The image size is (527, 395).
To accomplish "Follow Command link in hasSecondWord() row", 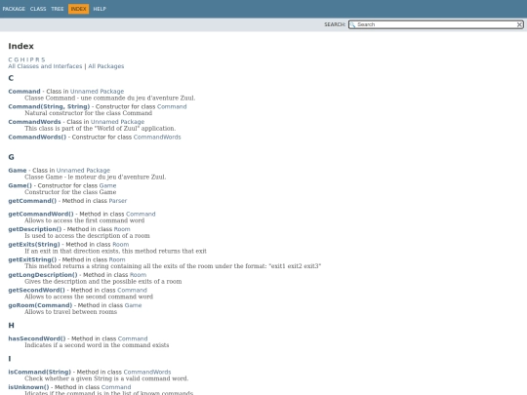I will [133, 338].
